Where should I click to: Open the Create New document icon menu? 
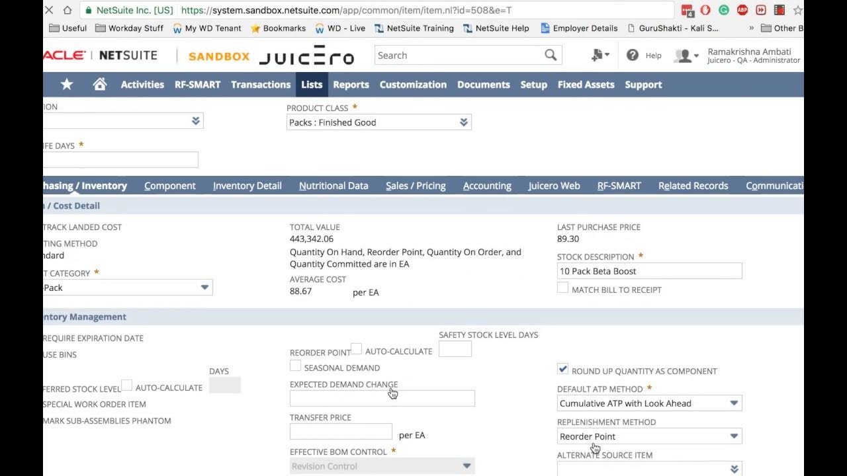[600, 56]
